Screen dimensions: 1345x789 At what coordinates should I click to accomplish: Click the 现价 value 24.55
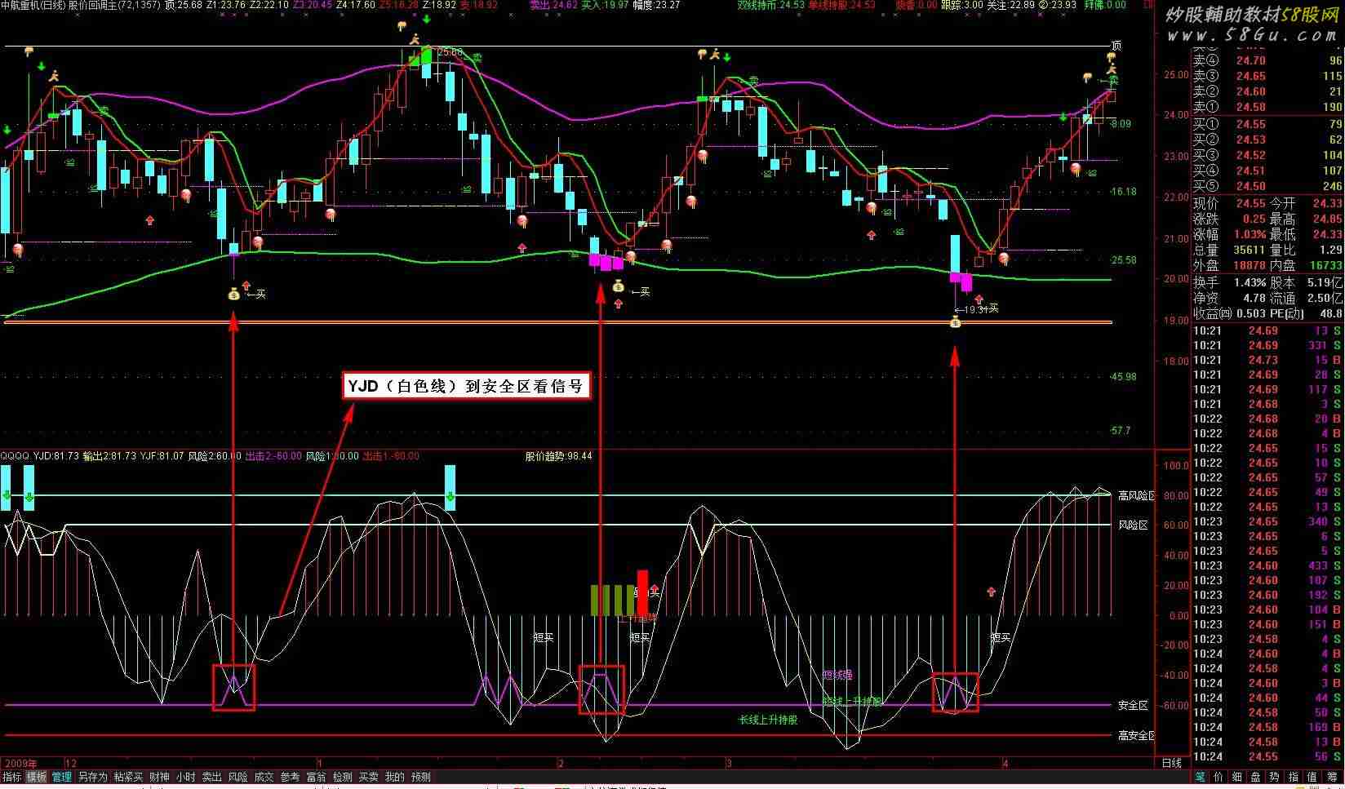coord(1250,203)
